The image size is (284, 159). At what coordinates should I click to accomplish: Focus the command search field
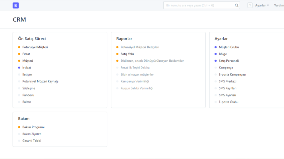tap(201, 5)
